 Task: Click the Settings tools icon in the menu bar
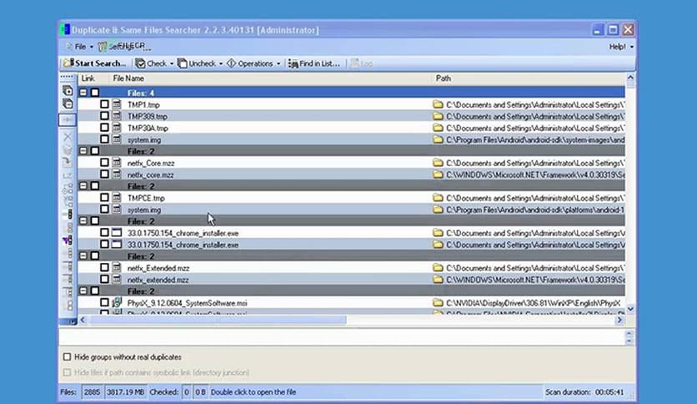[103, 46]
